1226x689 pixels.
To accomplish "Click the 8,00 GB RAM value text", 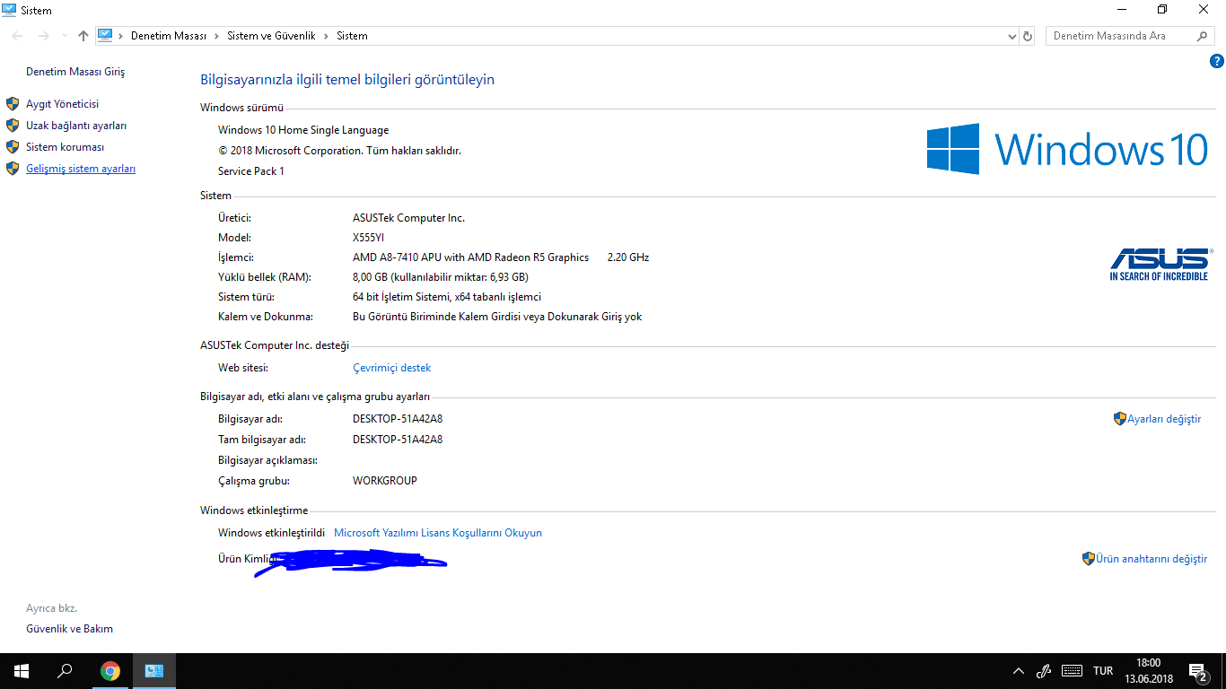I will click(x=441, y=277).
